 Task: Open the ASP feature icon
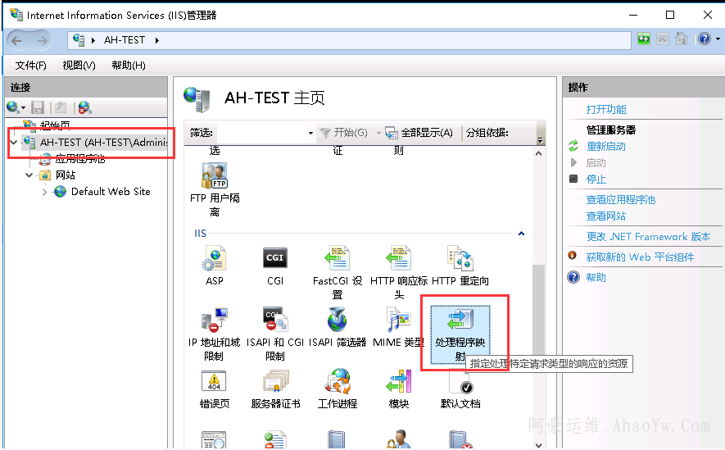214,259
